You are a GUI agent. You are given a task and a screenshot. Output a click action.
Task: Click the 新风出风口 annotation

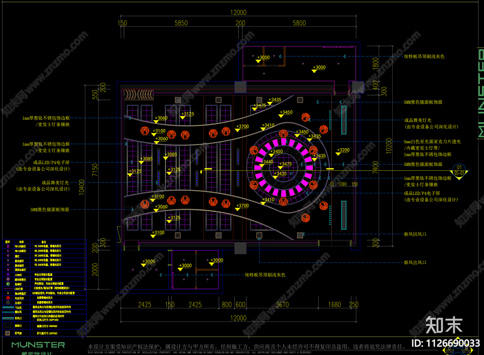pos(415,262)
